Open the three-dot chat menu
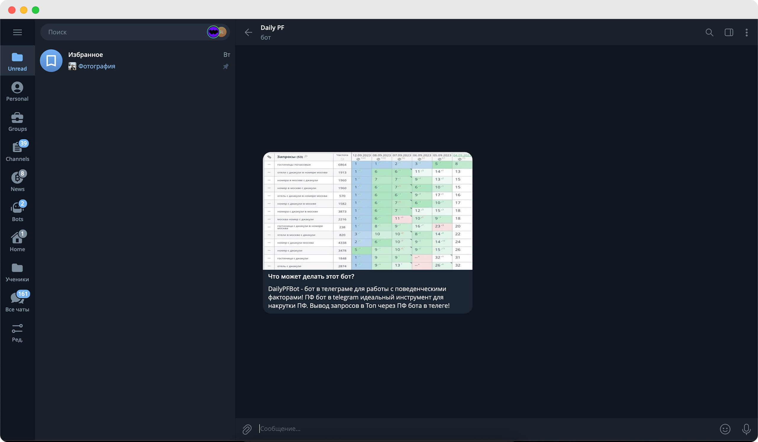 [746, 32]
